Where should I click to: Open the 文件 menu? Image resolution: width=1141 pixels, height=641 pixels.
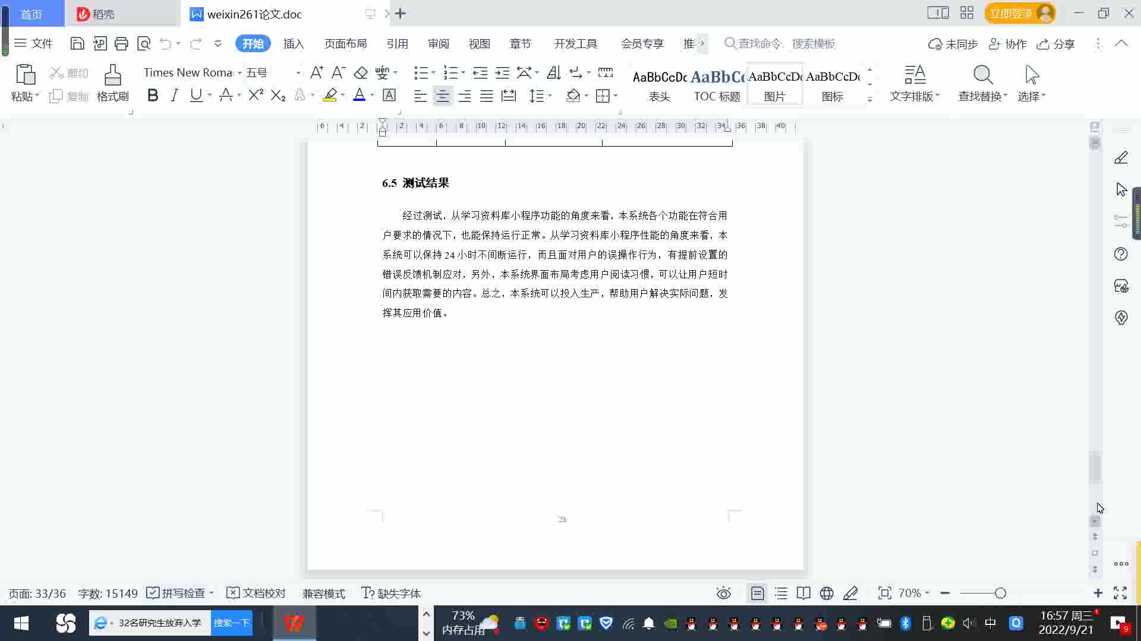click(x=33, y=43)
